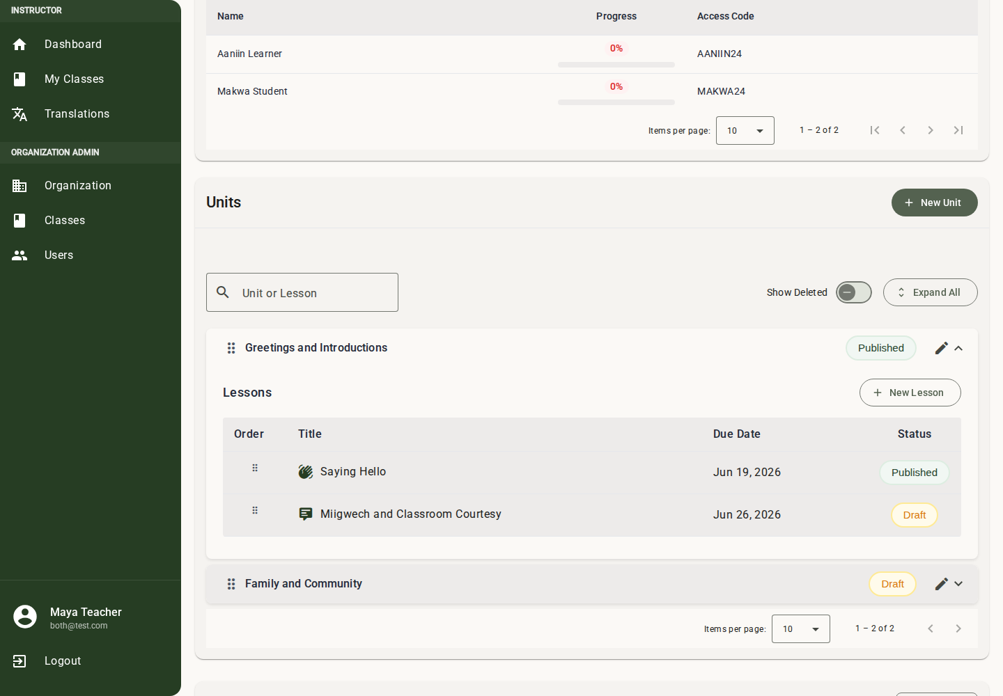Select the Makwa Student row name
This screenshot has width=1003, height=696.
click(x=252, y=91)
